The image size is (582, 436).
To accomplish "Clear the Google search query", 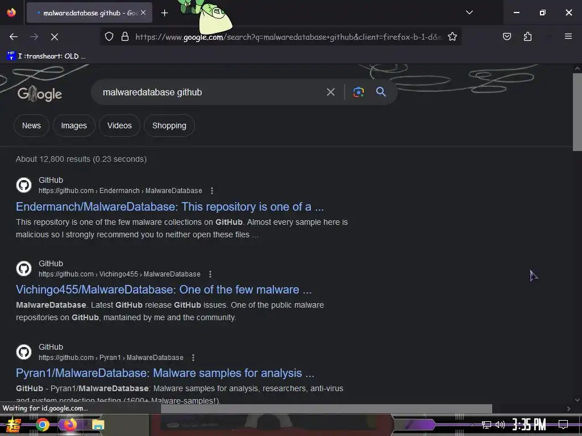I will [x=330, y=92].
